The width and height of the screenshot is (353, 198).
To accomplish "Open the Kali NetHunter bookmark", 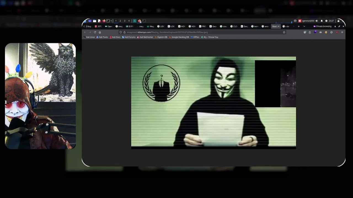I will click(145, 37).
